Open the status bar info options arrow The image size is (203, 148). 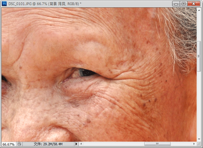[76, 144]
